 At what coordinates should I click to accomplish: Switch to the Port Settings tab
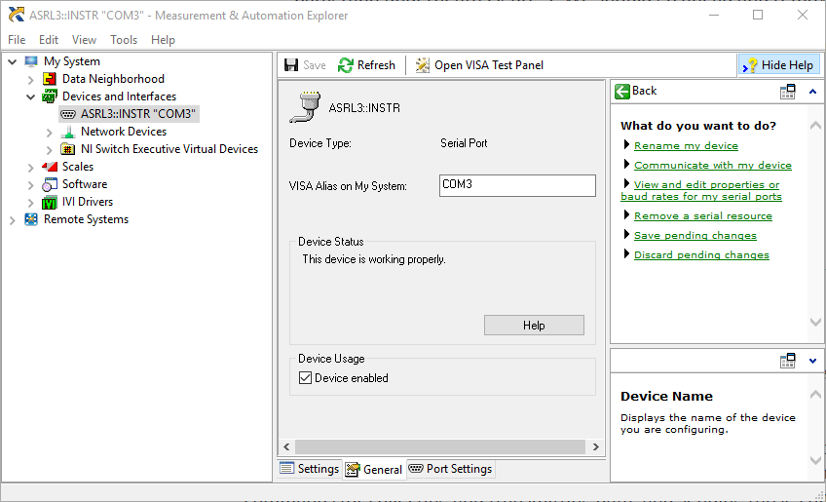(450, 469)
